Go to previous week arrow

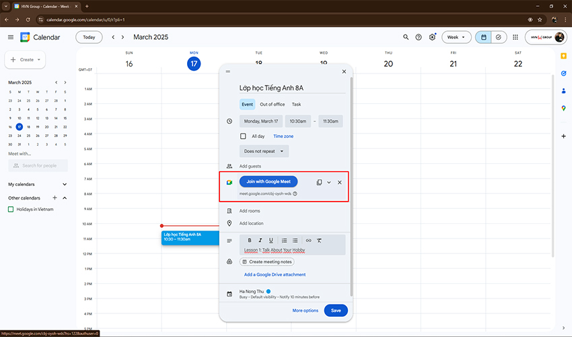113,37
